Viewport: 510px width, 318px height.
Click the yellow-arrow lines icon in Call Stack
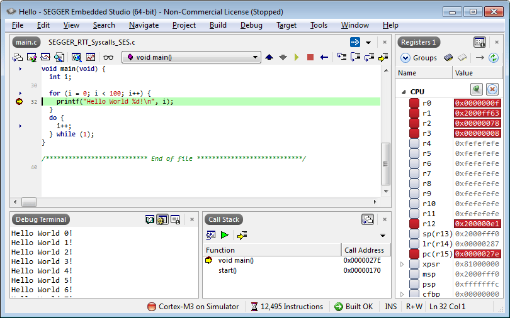coord(242,235)
